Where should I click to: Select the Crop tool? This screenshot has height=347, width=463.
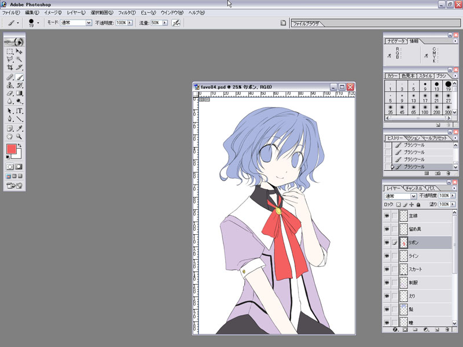click(10, 67)
